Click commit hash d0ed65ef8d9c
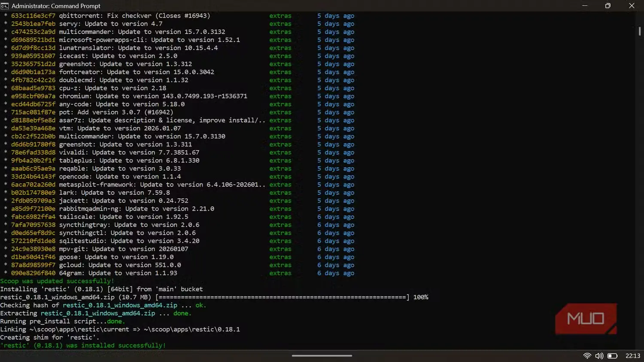The width and height of the screenshot is (644, 362). click(x=33, y=233)
